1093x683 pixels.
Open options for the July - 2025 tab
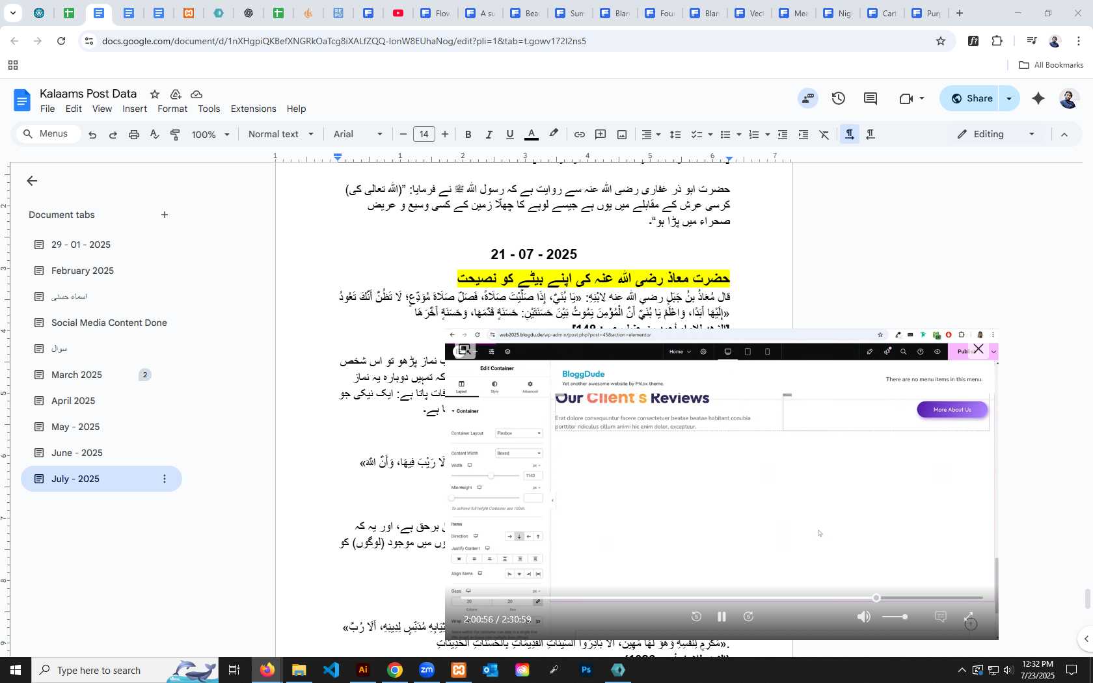[x=165, y=479]
